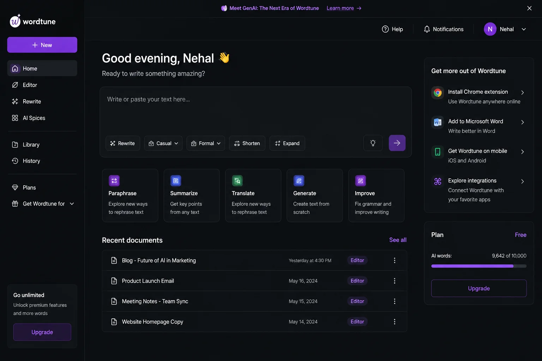The image size is (542, 361).
Task: Click the Shorten button
Action: click(x=247, y=143)
